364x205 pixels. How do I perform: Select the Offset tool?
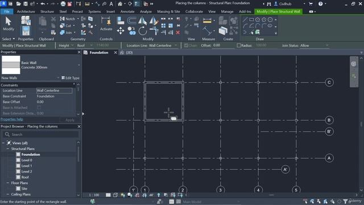[x=131, y=20]
